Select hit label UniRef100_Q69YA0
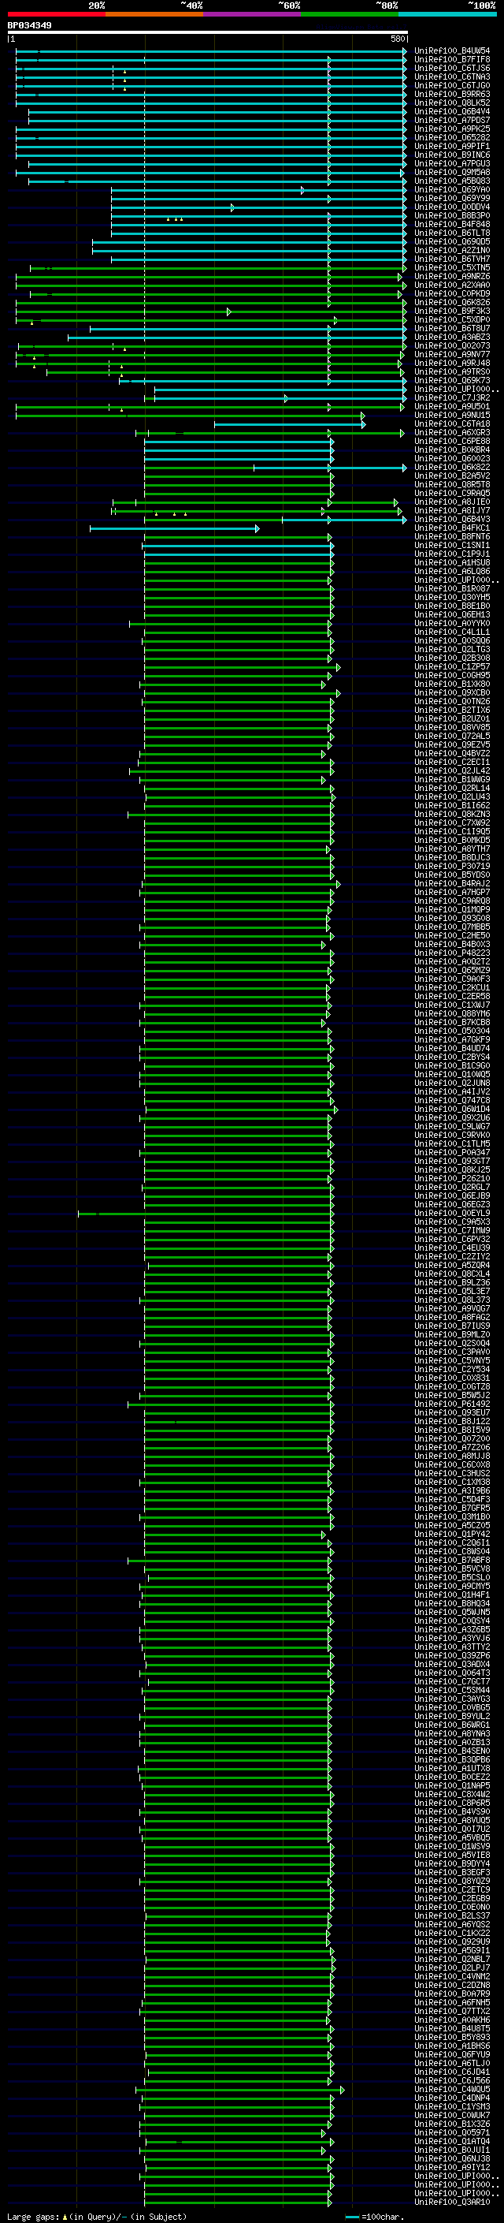This screenshot has width=504, height=2223. [452, 190]
